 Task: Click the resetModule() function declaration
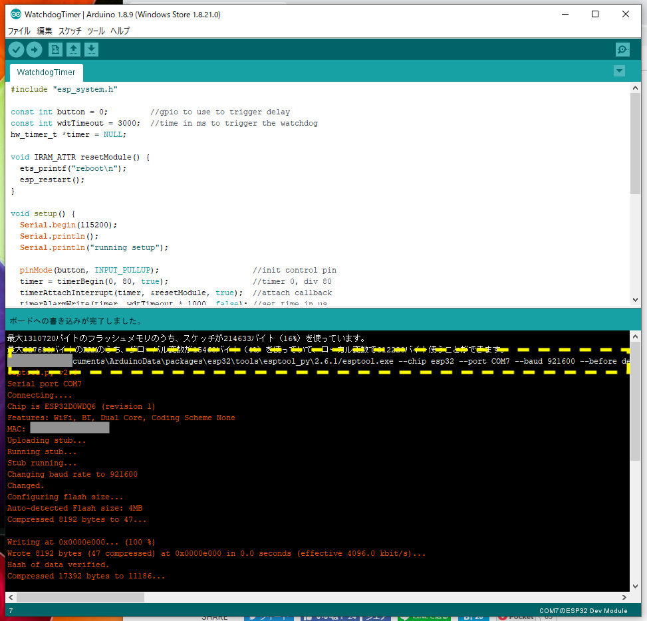coord(80,157)
